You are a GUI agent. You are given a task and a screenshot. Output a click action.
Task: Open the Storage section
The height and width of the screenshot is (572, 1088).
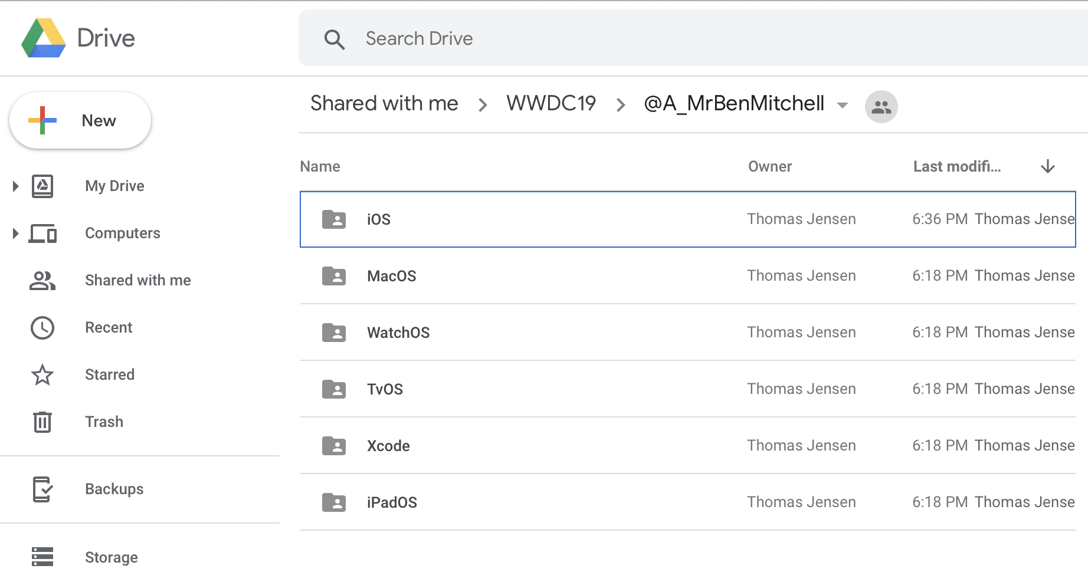(x=112, y=557)
